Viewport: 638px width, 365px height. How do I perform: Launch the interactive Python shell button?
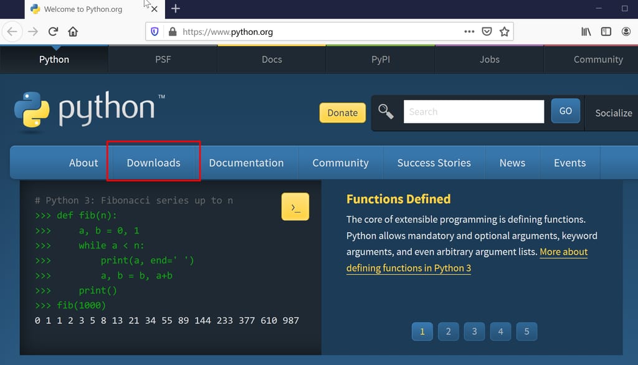pyautogui.click(x=295, y=206)
